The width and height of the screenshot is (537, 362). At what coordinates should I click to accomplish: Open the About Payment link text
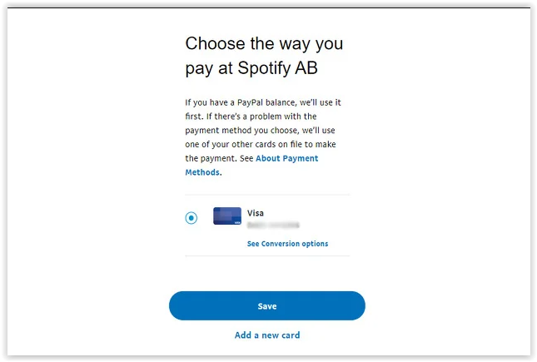click(286, 158)
